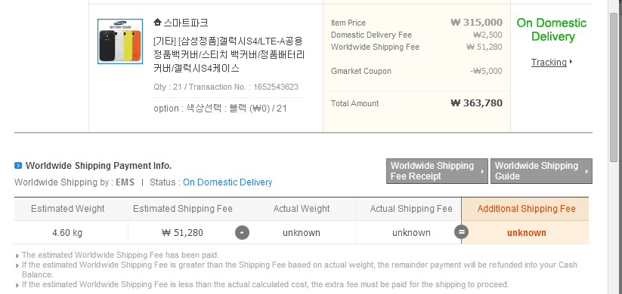The width and height of the screenshot is (622, 294).
Task: Click the small arrow next to Tracking
Action: tap(571, 62)
